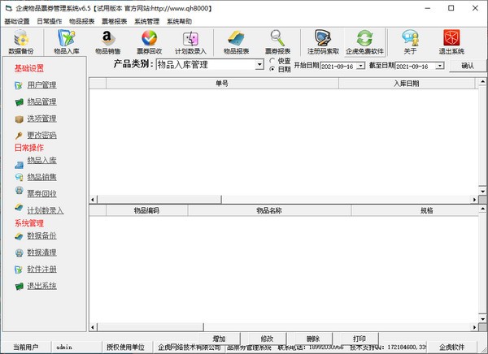This screenshot has height=354, width=488.
Task: Click the icon beside sidebar 数据备份
Action: (x=19, y=236)
